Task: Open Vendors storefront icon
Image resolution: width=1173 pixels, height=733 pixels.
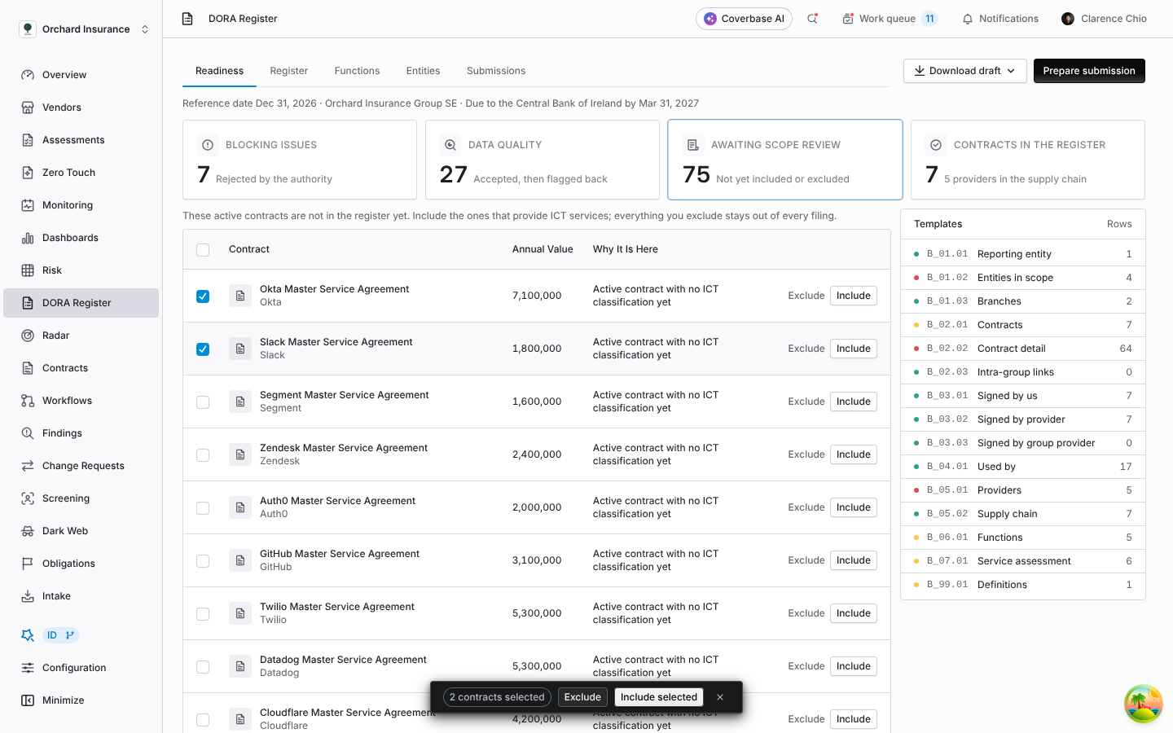Action: coord(28,108)
